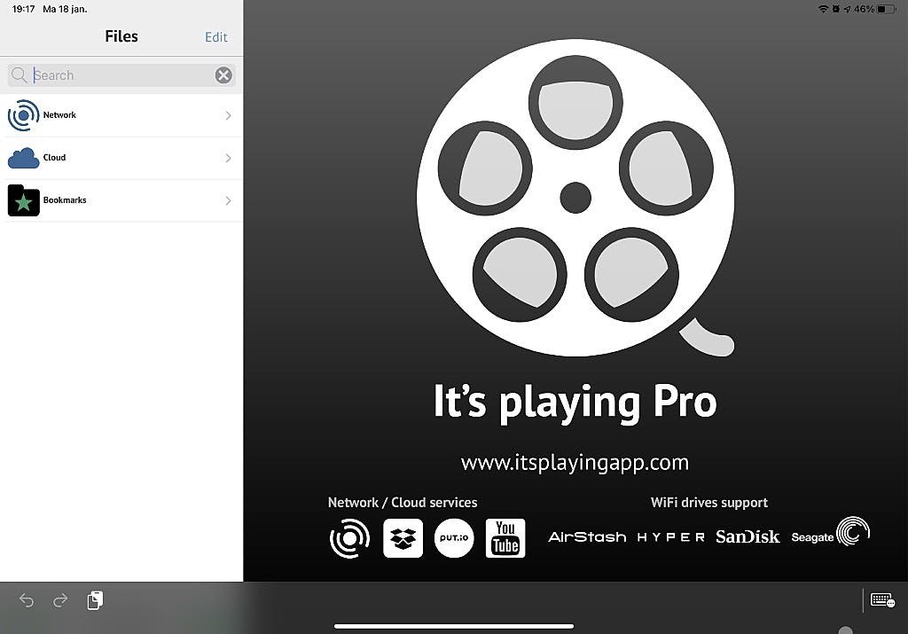
Task: Select the Bookmarks label text
Action: point(65,200)
